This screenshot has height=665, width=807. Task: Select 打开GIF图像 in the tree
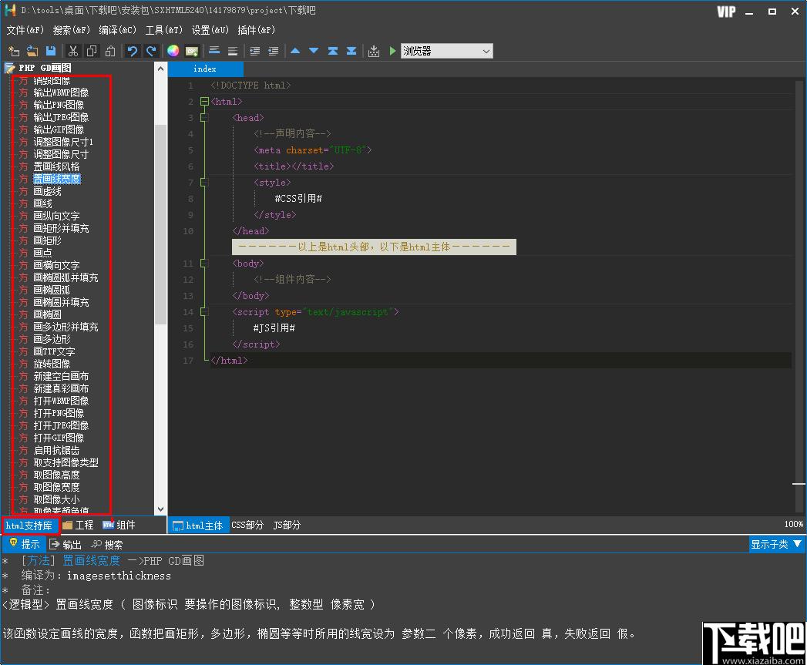(x=59, y=438)
